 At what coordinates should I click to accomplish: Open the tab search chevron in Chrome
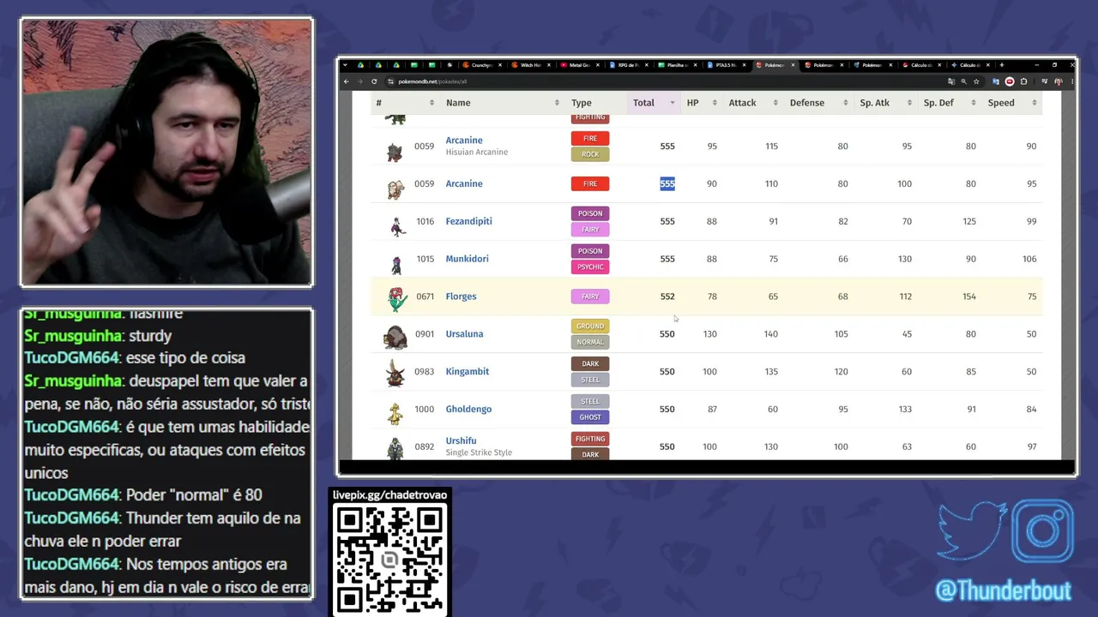[x=345, y=65]
